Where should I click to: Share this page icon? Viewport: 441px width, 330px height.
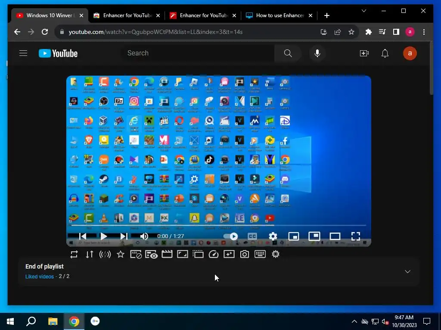point(338,32)
